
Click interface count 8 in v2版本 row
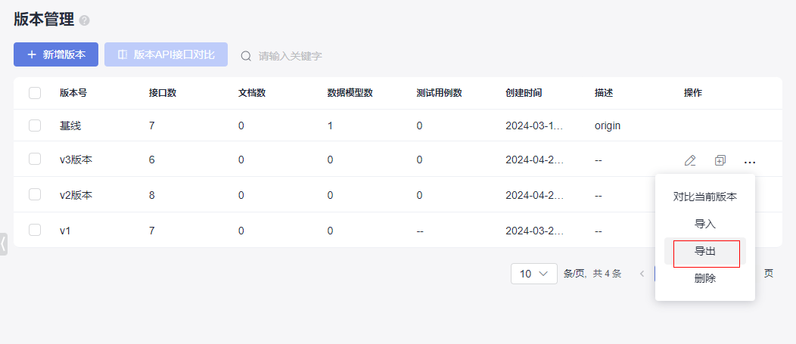coord(152,195)
